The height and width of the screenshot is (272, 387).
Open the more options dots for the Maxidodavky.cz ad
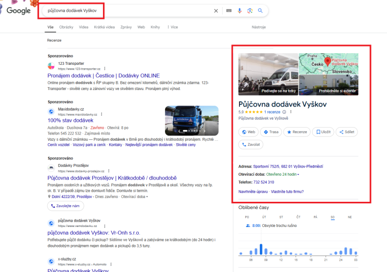(102, 114)
